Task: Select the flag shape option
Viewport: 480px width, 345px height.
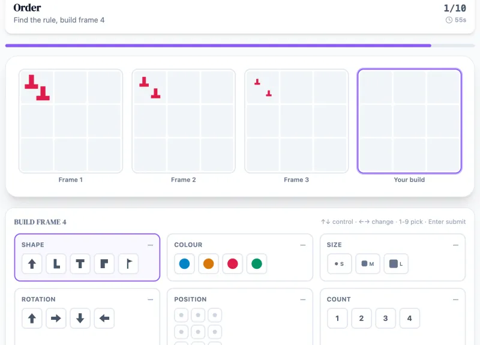Action: click(x=128, y=263)
